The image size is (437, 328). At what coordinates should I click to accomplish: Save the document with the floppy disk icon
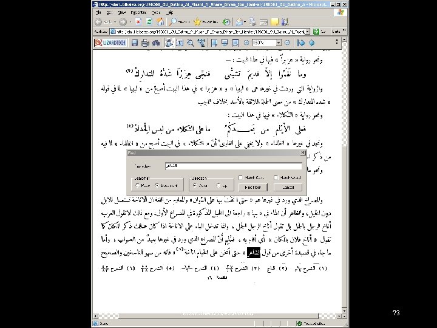click(135, 43)
